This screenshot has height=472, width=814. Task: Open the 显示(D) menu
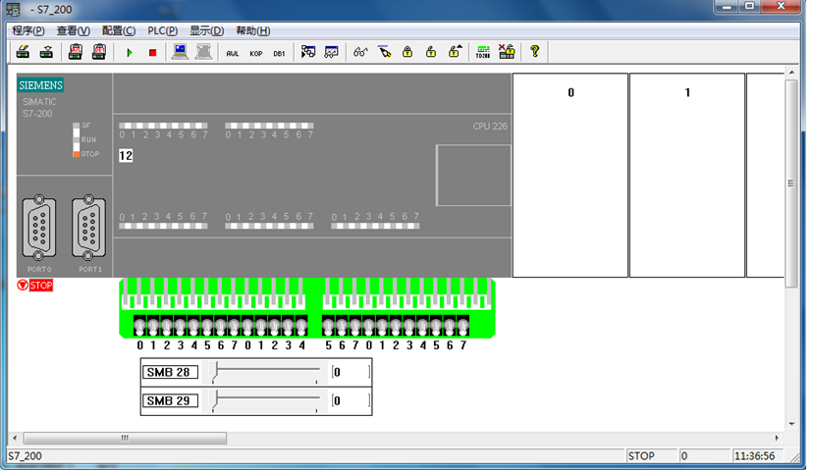[206, 30]
